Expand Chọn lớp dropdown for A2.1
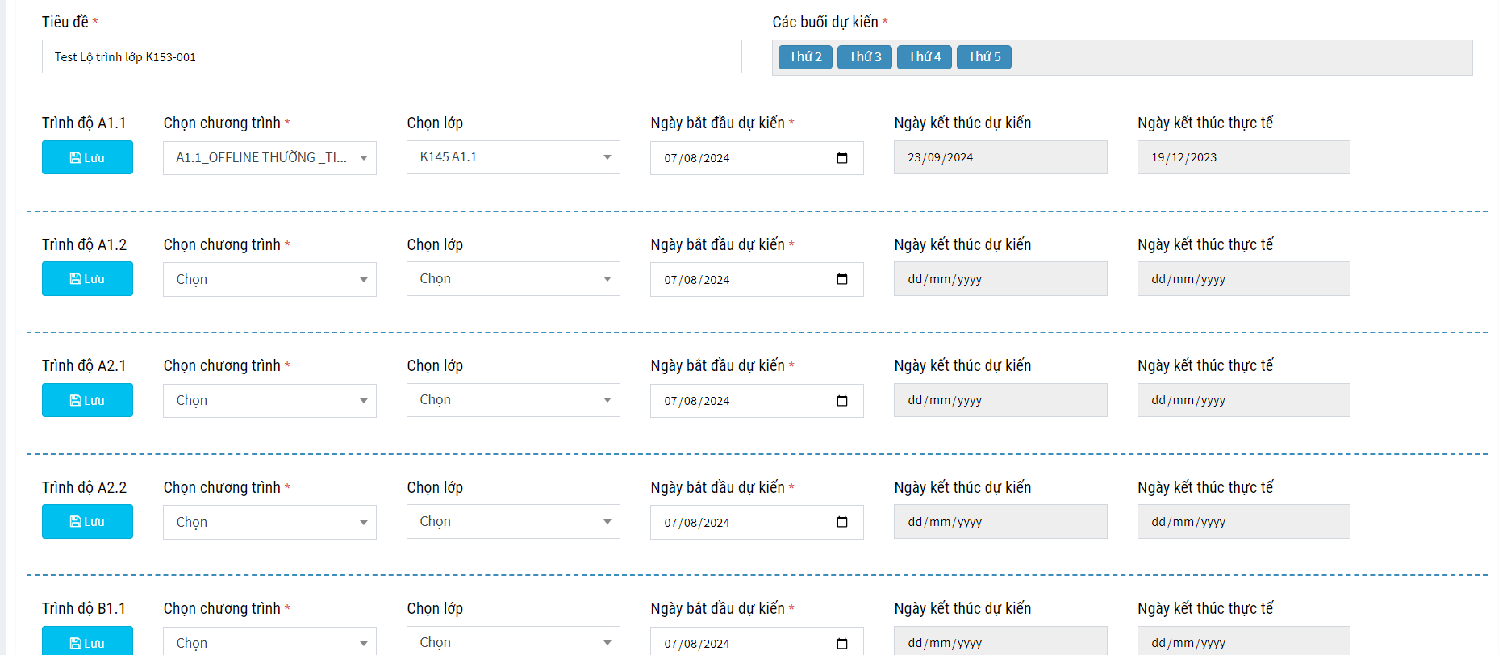The width and height of the screenshot is (1507, 655). point(513,400)
